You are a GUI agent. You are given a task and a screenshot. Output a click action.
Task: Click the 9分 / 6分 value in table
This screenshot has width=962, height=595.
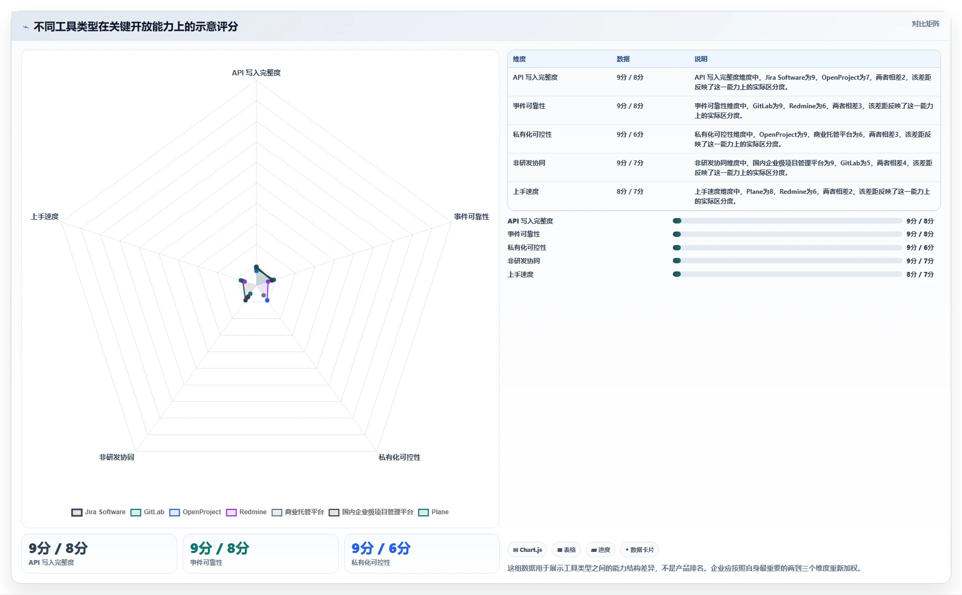pyautogui.click(x=630, y=135)
